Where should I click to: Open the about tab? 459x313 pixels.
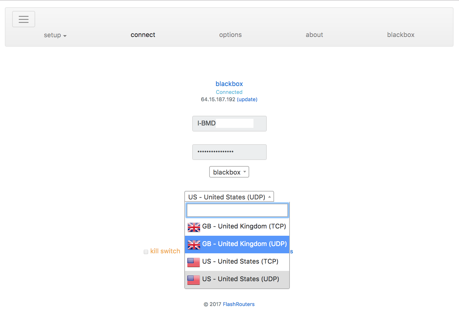(x=314, y=35)
